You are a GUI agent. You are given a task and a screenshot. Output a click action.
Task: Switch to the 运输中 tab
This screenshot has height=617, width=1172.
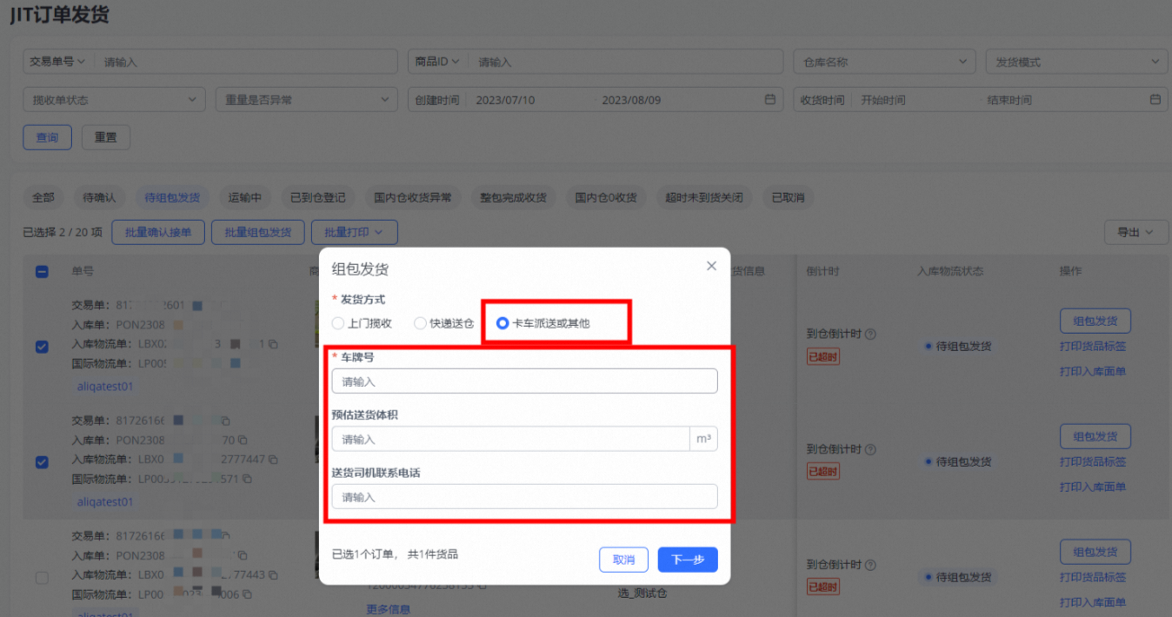pos(244,197)
